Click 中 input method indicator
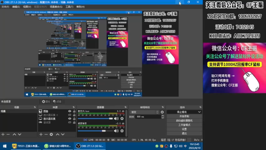The height and width of the screenshot is (150, 266). pyautogui.click(x=185, y=146)
